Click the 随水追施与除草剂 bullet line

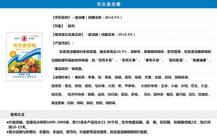tap(77, 132)
